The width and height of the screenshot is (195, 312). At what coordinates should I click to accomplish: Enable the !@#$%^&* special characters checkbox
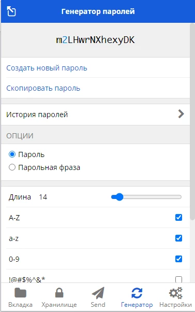[x=179, y=279]
